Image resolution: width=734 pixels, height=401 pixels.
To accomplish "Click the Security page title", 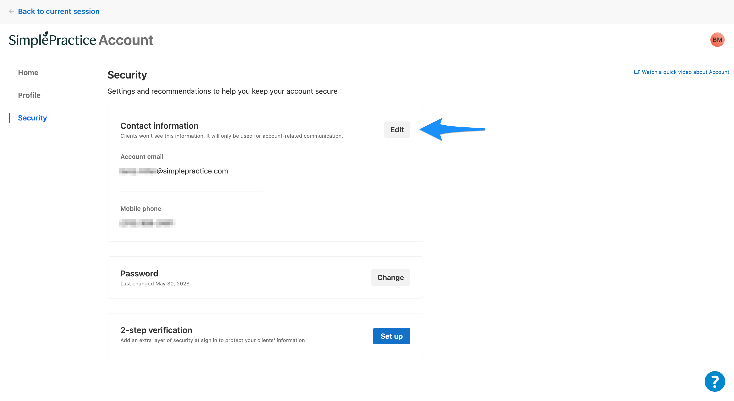I will [127, 75].
